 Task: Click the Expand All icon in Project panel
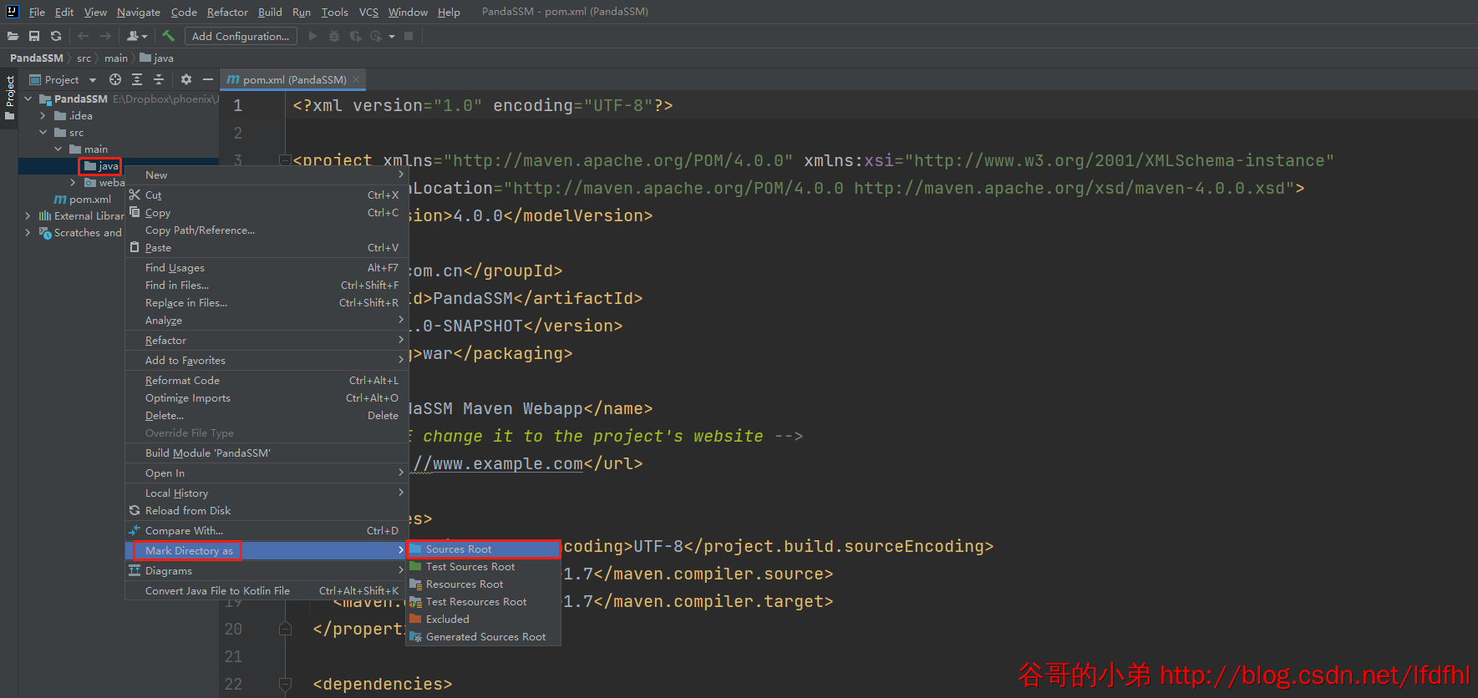tap(137, 79)
